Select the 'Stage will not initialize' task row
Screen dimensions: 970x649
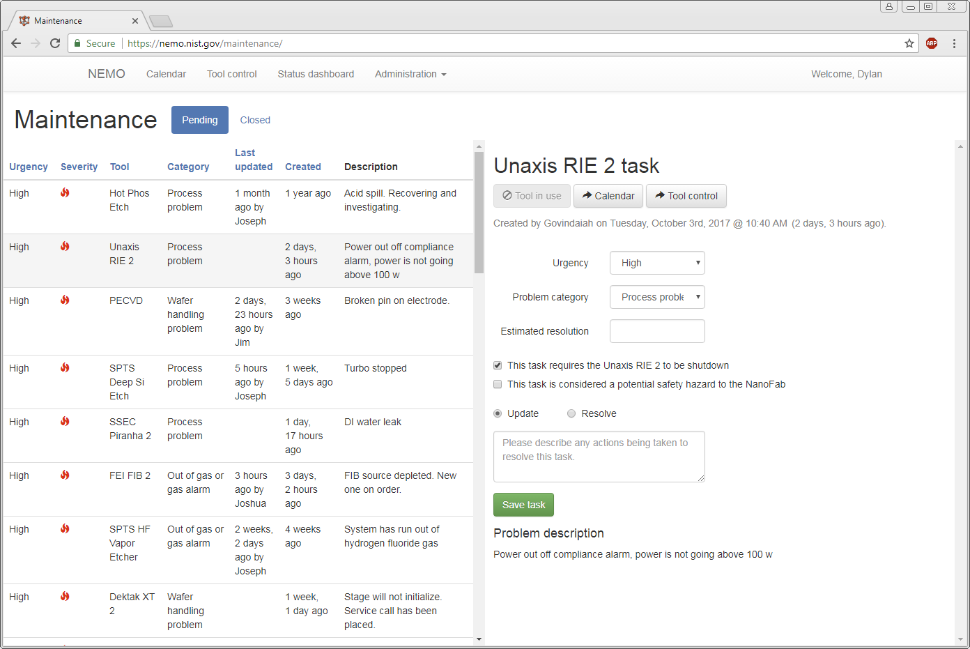[238, 611]
